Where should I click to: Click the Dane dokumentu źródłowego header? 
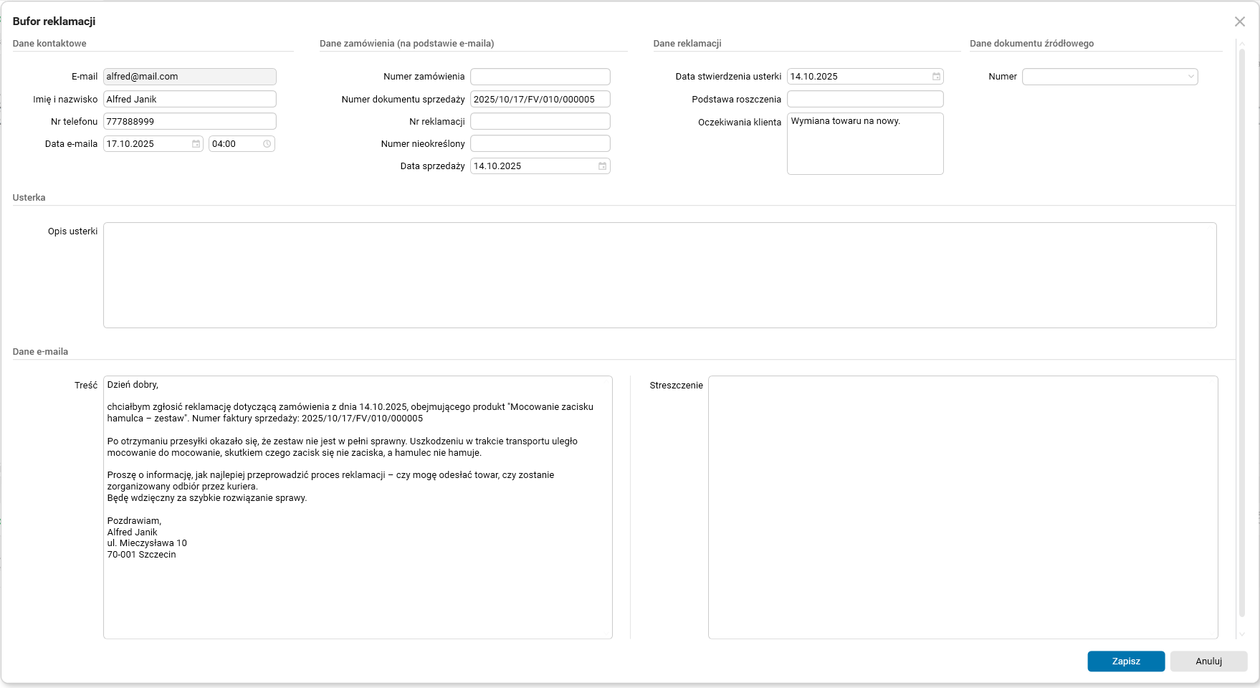(x=1031, y=44)
